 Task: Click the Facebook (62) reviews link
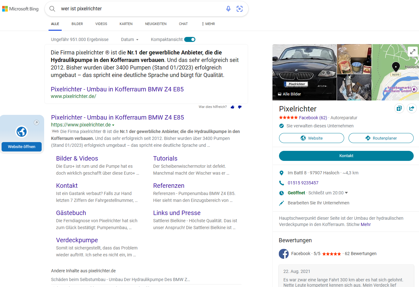313,118
